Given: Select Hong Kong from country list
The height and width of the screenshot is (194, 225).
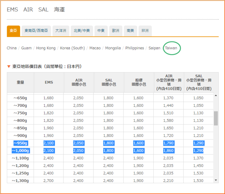Looking at the screenshot, I should (46, 48).
